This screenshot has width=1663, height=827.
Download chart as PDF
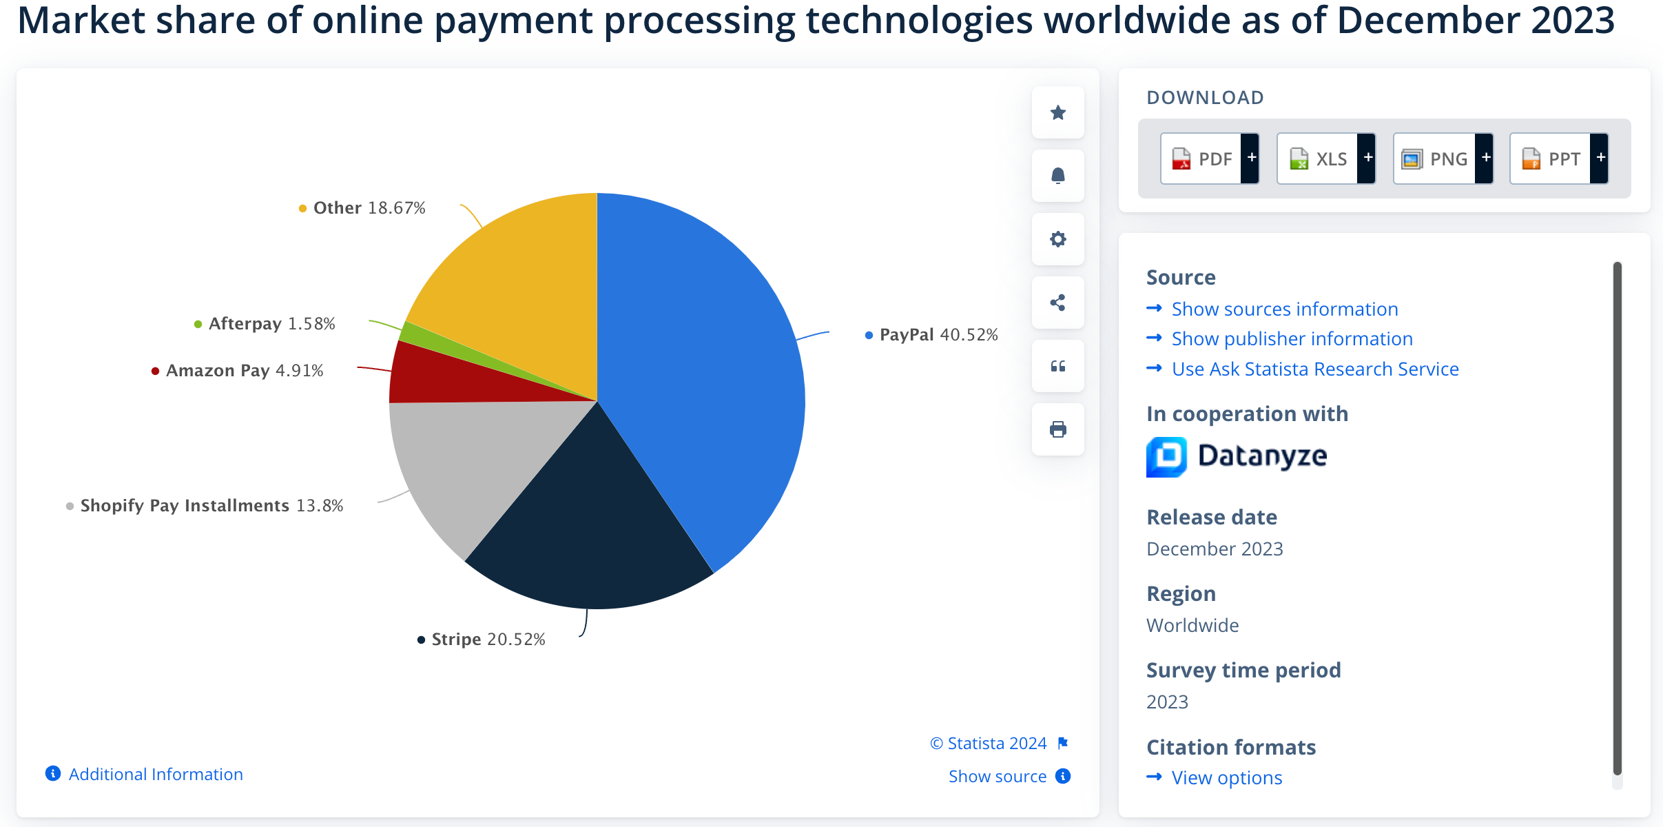(1202, 159)
